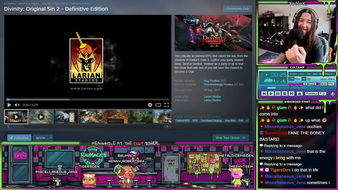This screenshot has width=338, height=190.
Task: Expand the dropdown arrow beside Ignore
Action: [51, 138]
